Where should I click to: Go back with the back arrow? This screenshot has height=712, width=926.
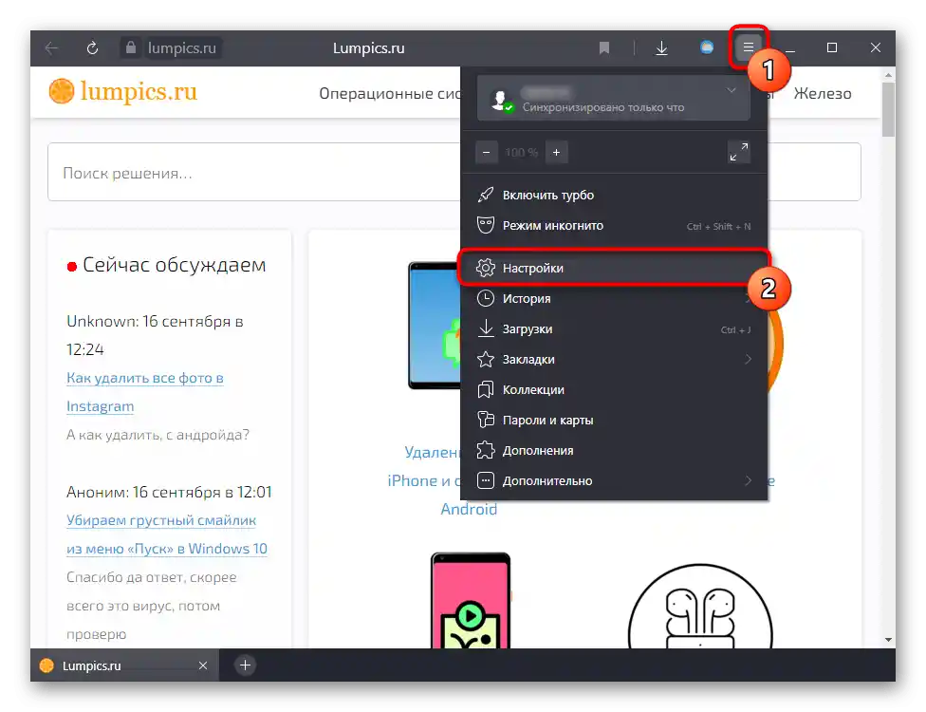click(51, 47)
